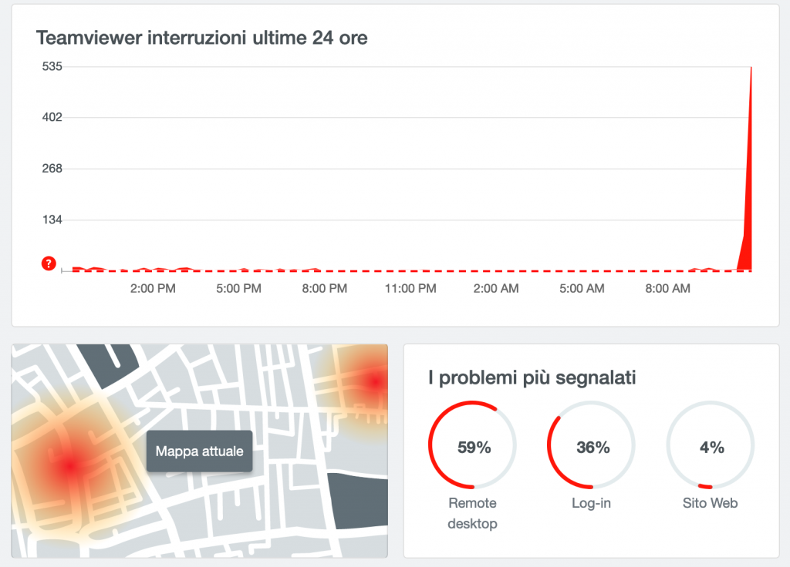Click the 11:00 PM time axis marker
This screenshot has height=567, width=790.
[x=410, y=289]
